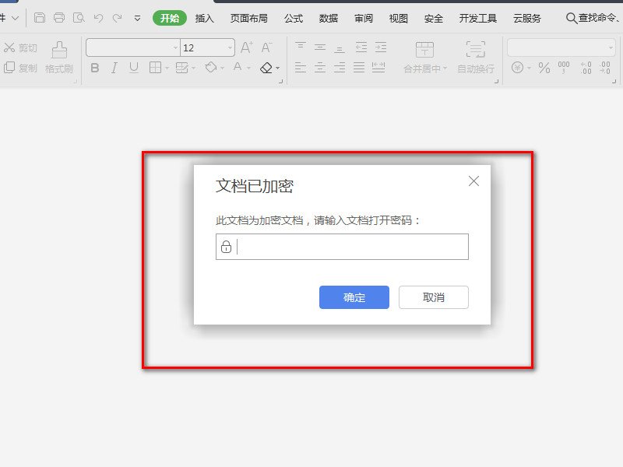Open the font size dropdown
Viewport: 623px width, 467px height.
pos(230,47)
